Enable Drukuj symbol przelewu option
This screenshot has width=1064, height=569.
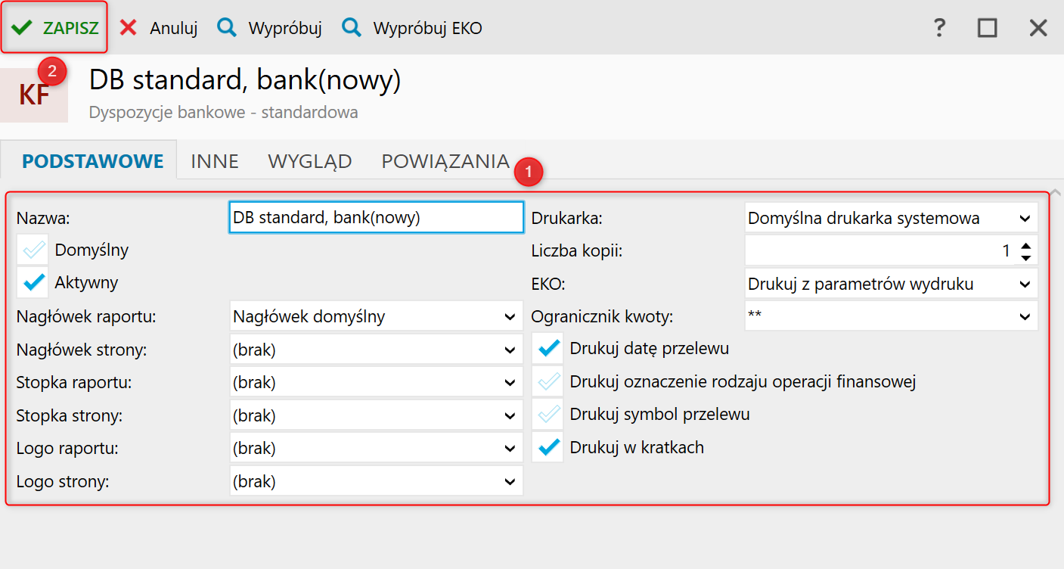pos(548,415)
